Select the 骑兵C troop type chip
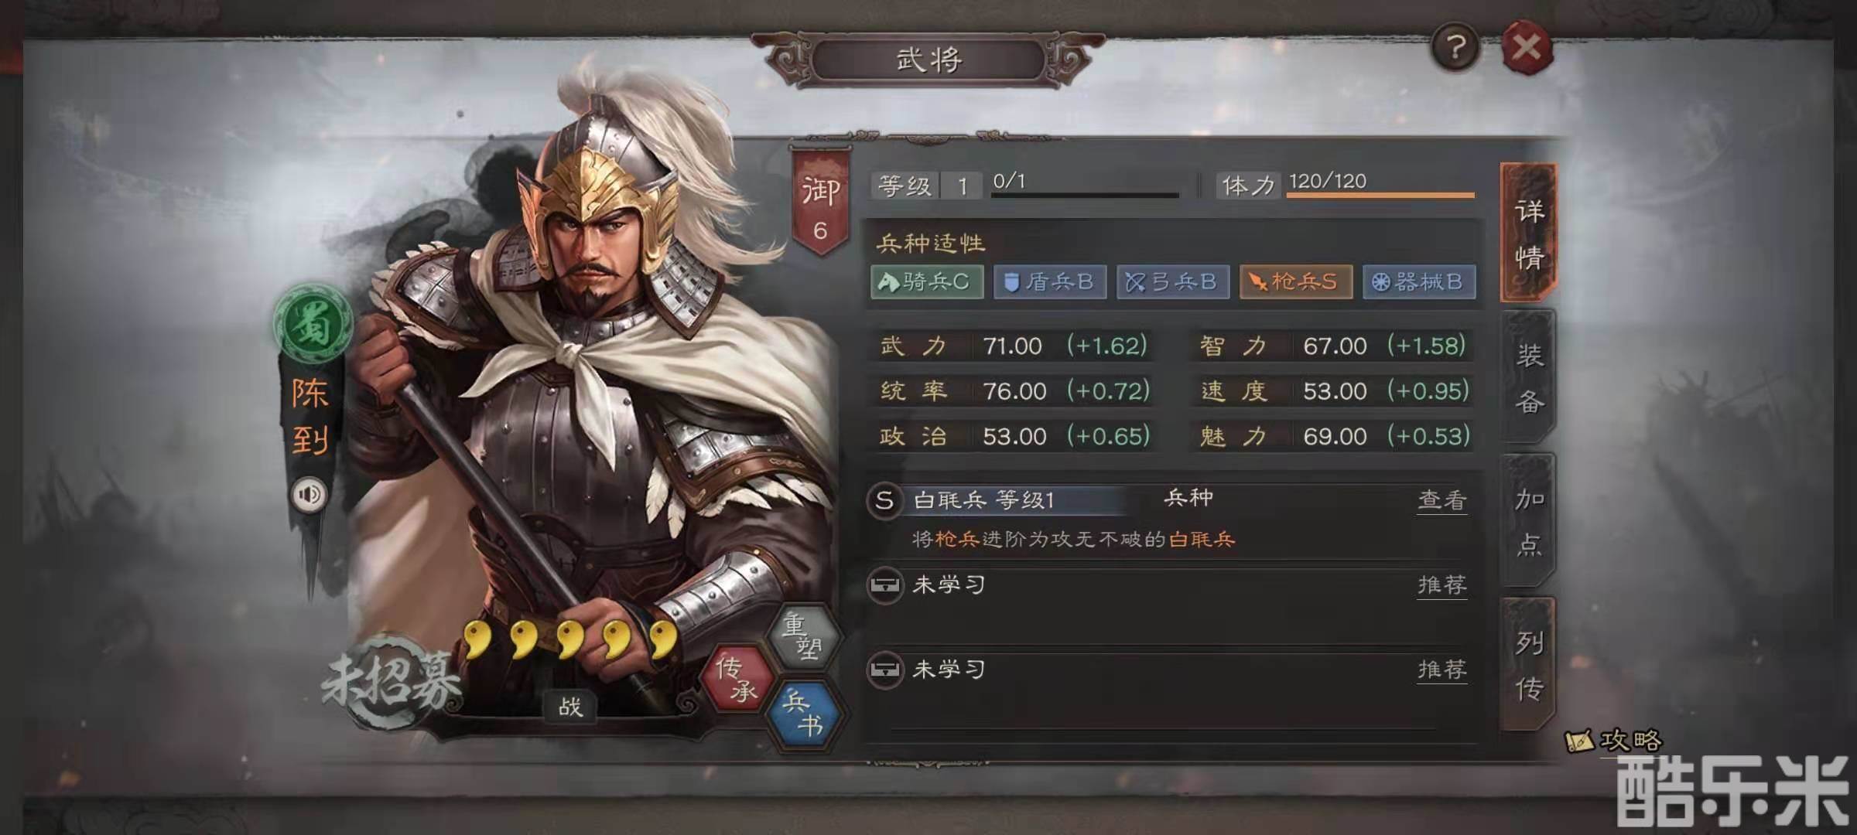Image resolution: width=1857 pixels, height=835 pixels. pyautogui.click(x=927, y=281)
